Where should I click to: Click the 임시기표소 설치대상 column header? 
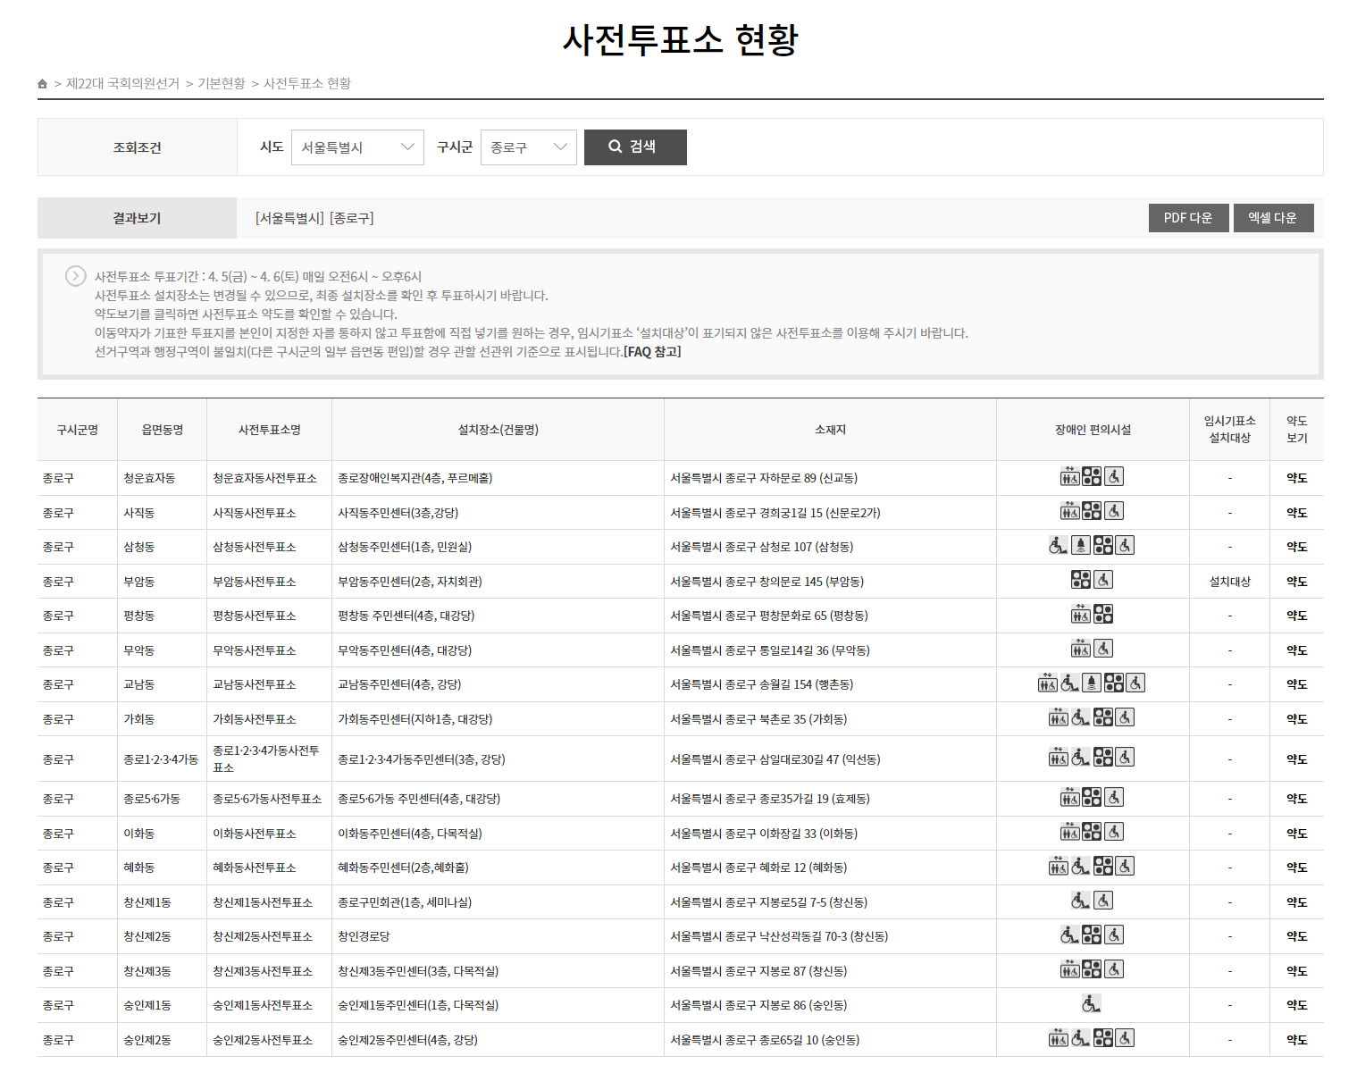1229,430
